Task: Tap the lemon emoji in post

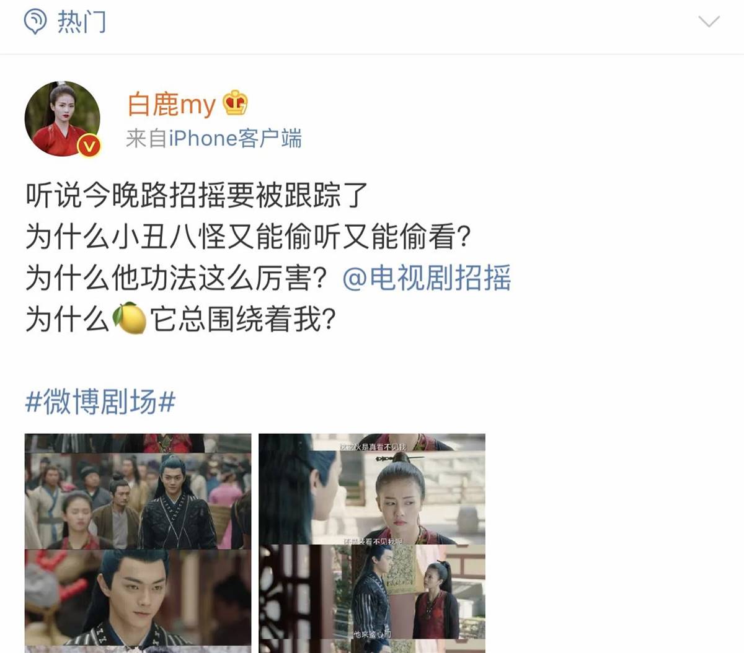Action: pos(129,319)
